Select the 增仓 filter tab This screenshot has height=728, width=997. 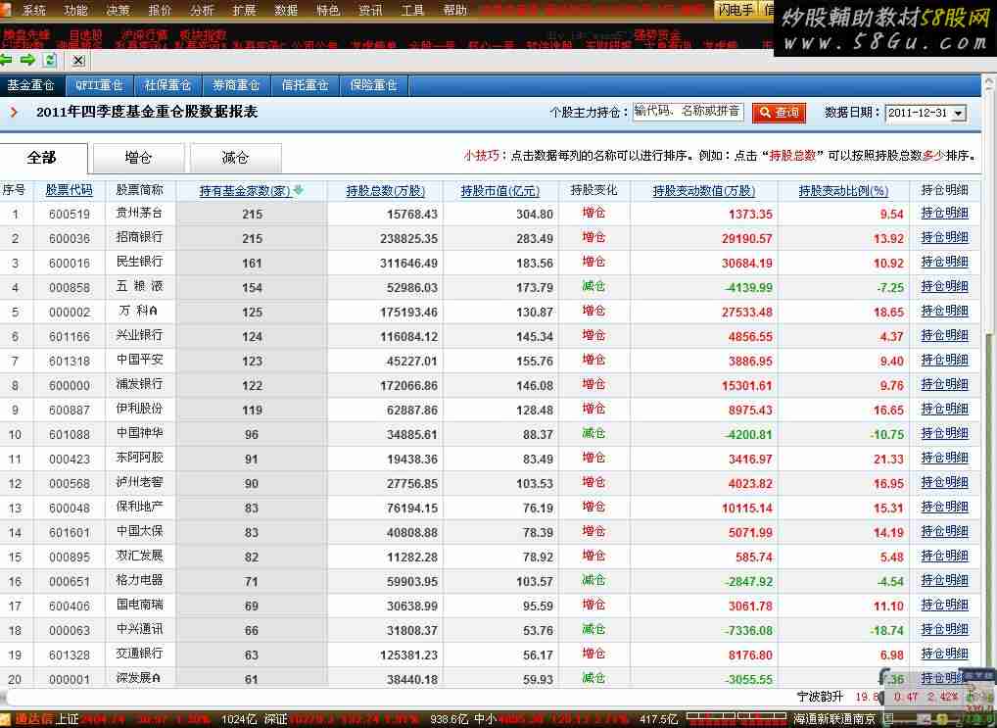[139, 157]
